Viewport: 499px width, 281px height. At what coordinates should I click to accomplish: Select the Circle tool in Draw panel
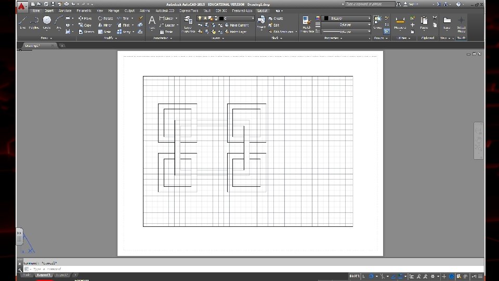point(47,21)
